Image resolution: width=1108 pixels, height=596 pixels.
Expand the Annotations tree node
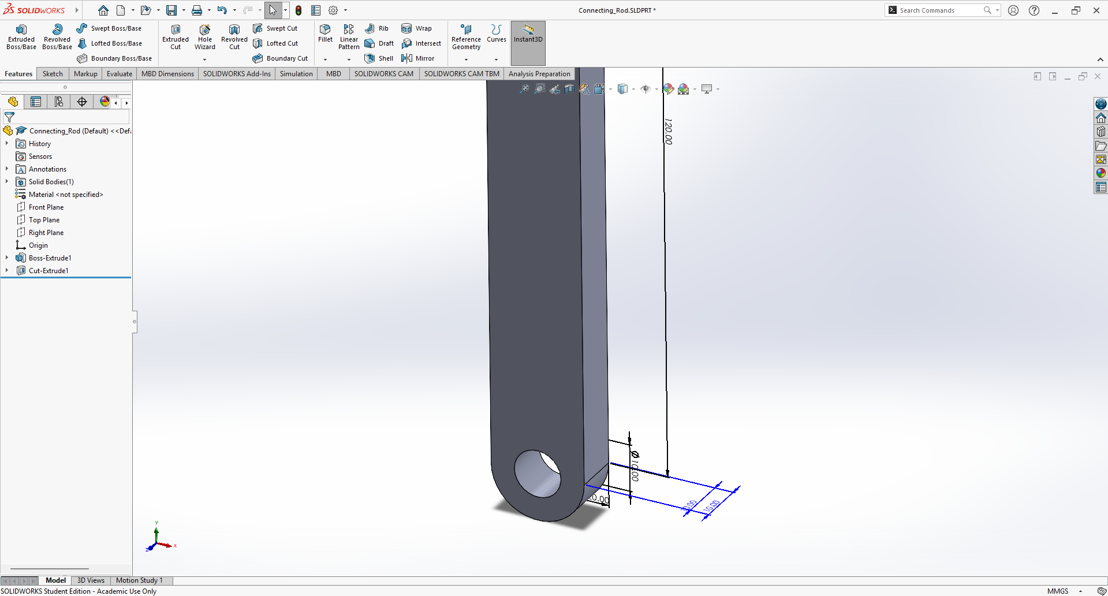[x=7, y=169]
